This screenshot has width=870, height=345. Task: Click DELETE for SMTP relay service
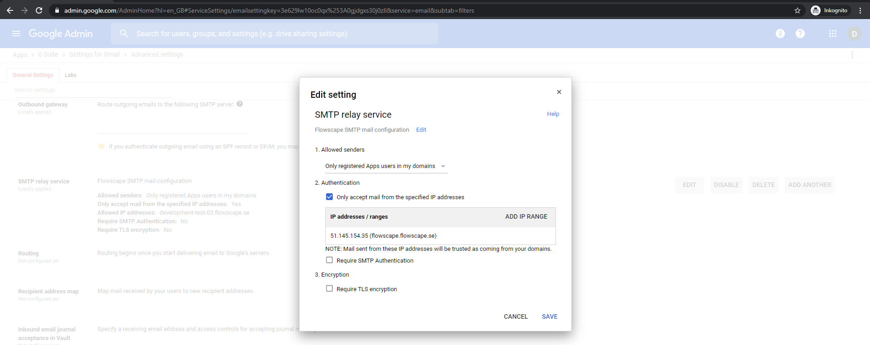(x=764, y=185)
